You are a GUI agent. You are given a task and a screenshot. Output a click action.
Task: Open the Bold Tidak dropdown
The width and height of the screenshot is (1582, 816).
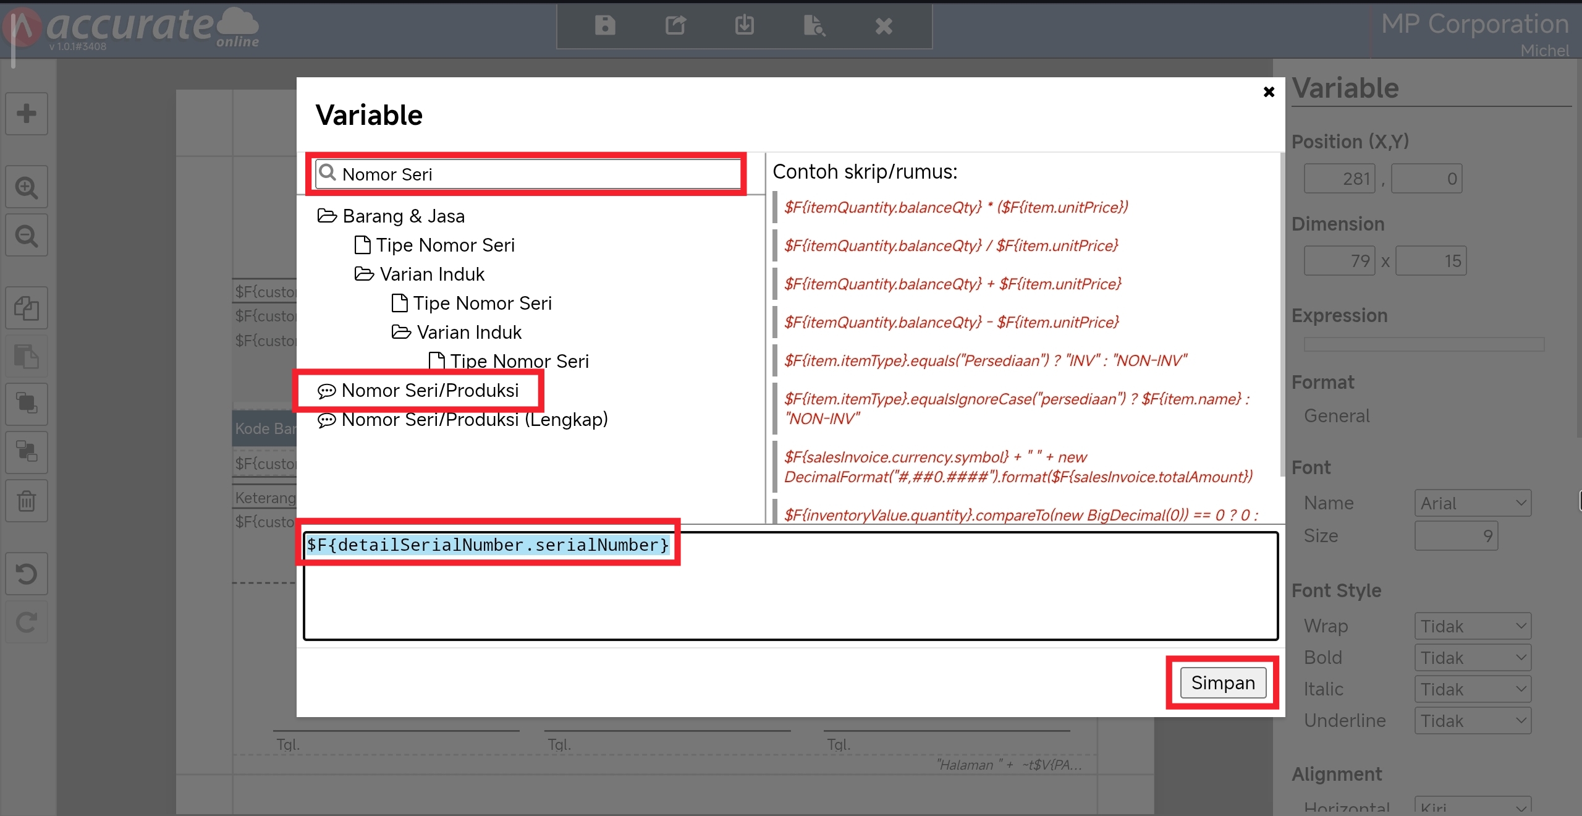(1472, 658)
